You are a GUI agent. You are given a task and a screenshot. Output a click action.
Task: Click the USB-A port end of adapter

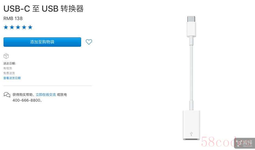tap(191, 125)
